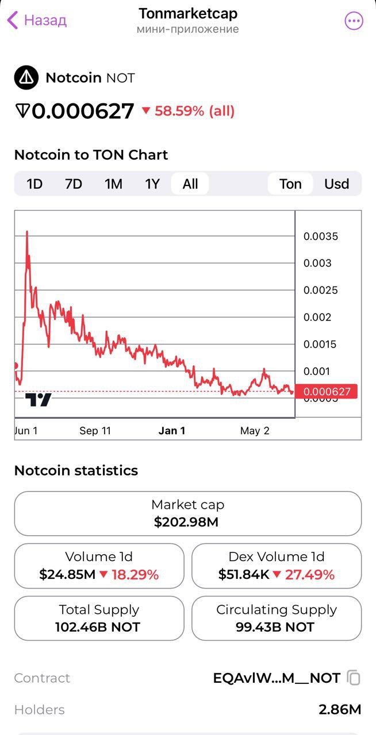Choose the 1Y chart range

[x=152, y=184]
